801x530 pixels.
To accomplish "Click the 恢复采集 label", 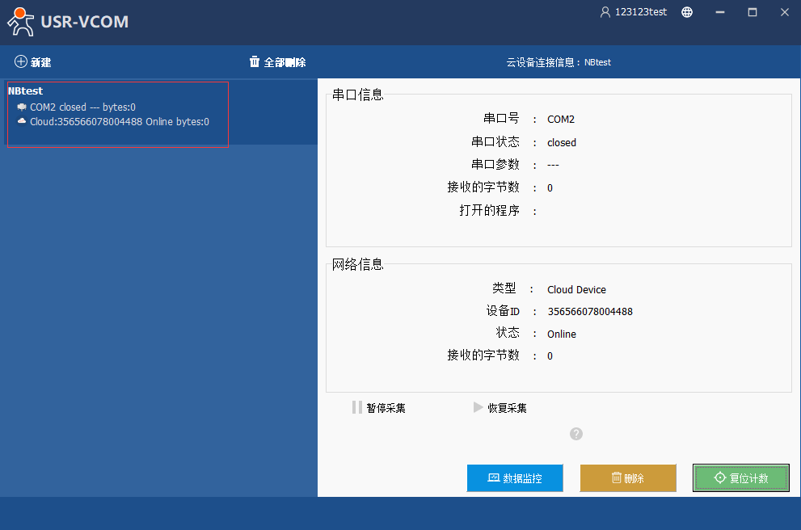I will click(507, 408).
